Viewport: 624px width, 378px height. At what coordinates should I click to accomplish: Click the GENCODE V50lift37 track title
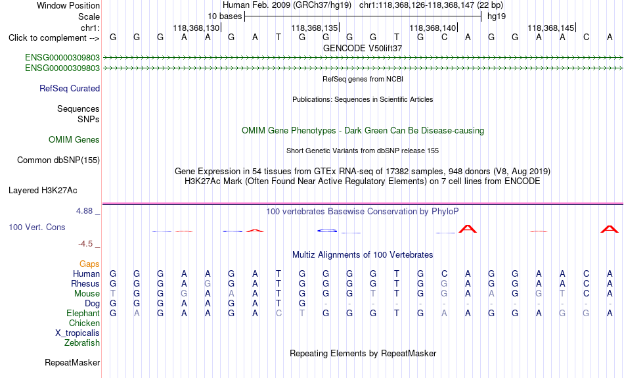click(363, 48)
